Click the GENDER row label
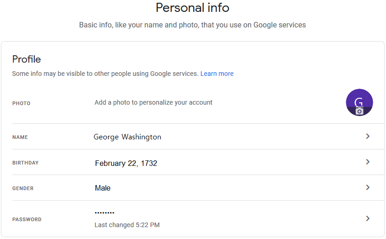 pos(23,188)
